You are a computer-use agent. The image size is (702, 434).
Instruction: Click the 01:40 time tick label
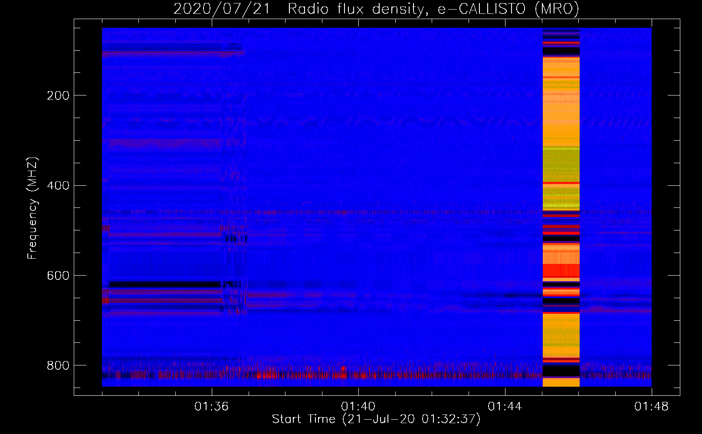[x=358, y=407]
